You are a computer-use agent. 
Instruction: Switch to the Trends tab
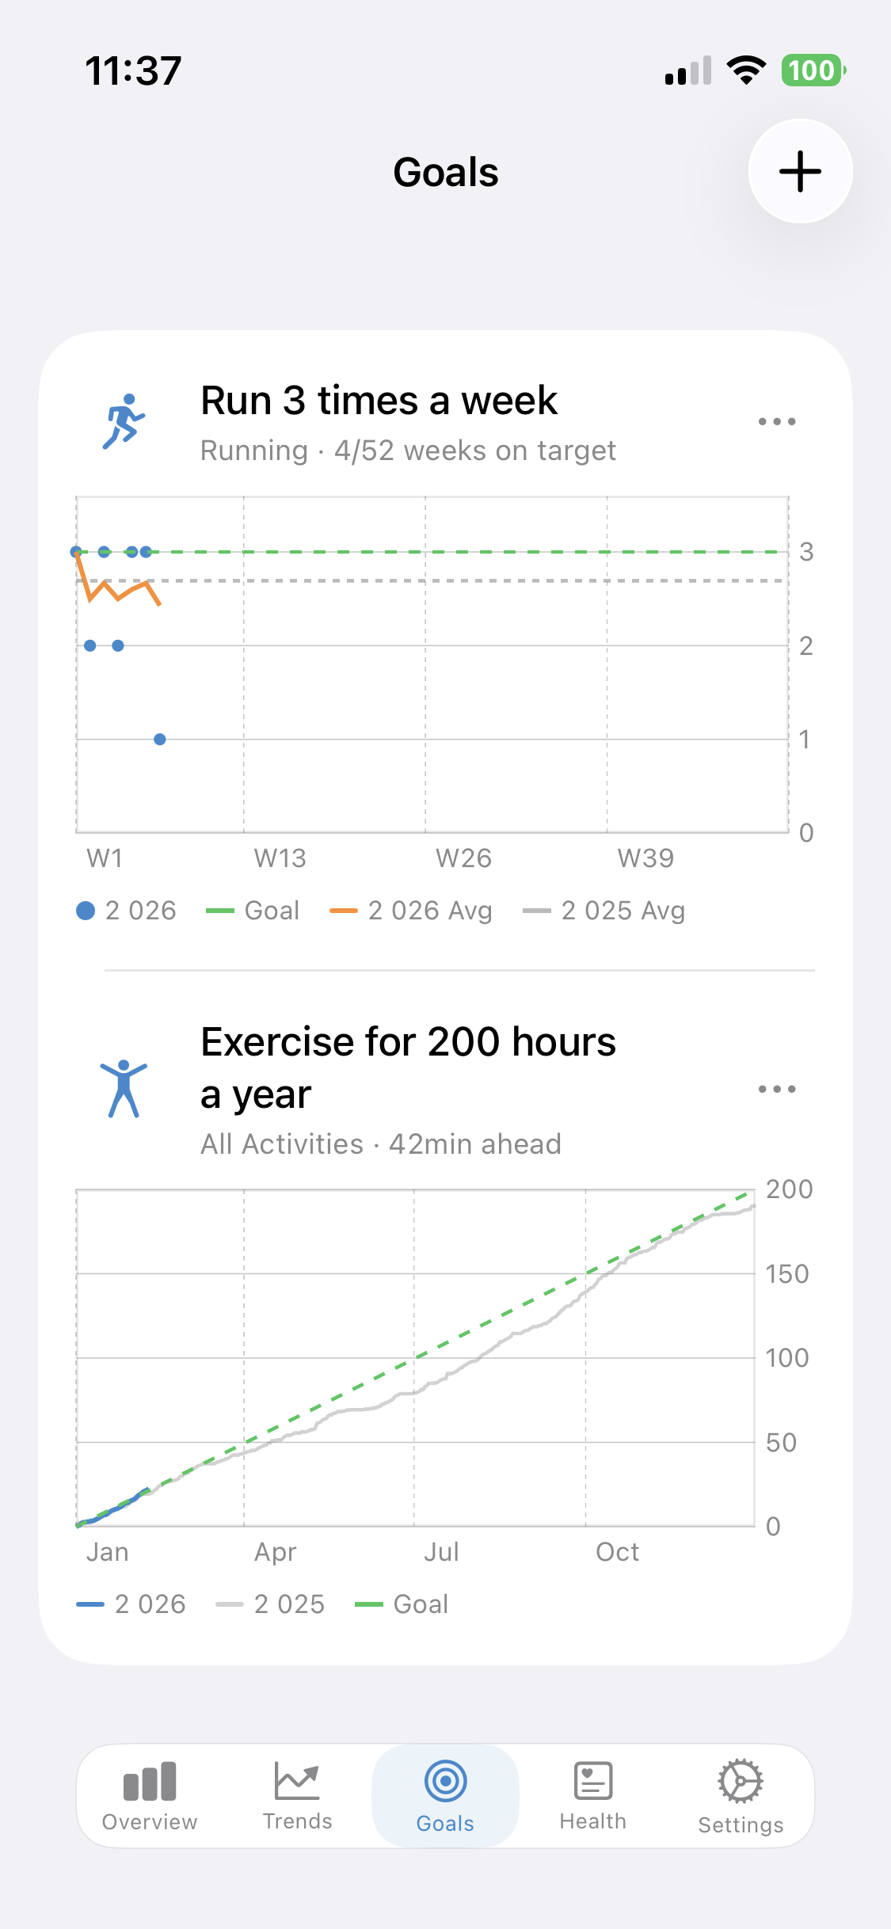coord(297,1798)
